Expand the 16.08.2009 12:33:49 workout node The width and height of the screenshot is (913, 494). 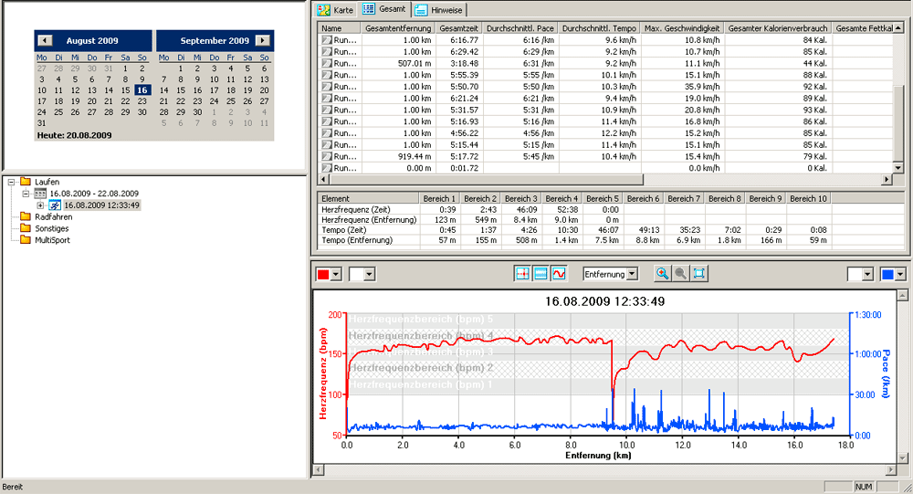pos(40,205)
